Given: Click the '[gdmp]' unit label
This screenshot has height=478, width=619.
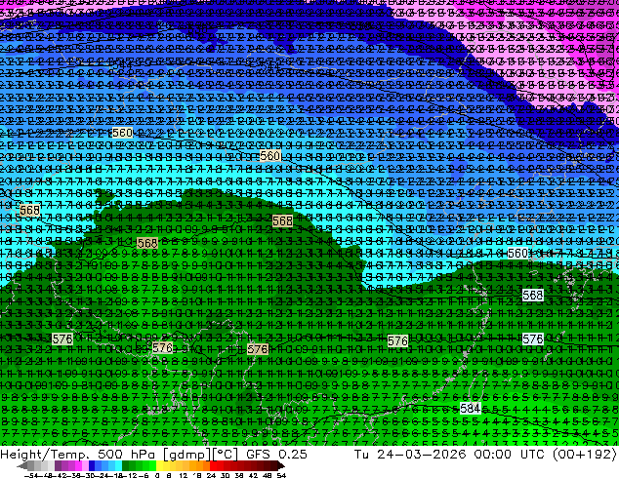Looking at the screenshot, I should tap(186, 455).
